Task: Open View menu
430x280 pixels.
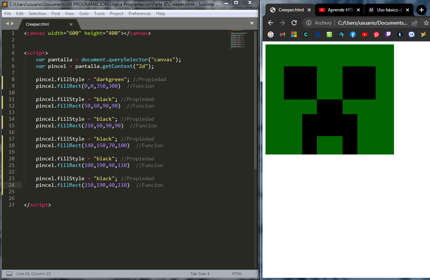Action: (69, 14)
